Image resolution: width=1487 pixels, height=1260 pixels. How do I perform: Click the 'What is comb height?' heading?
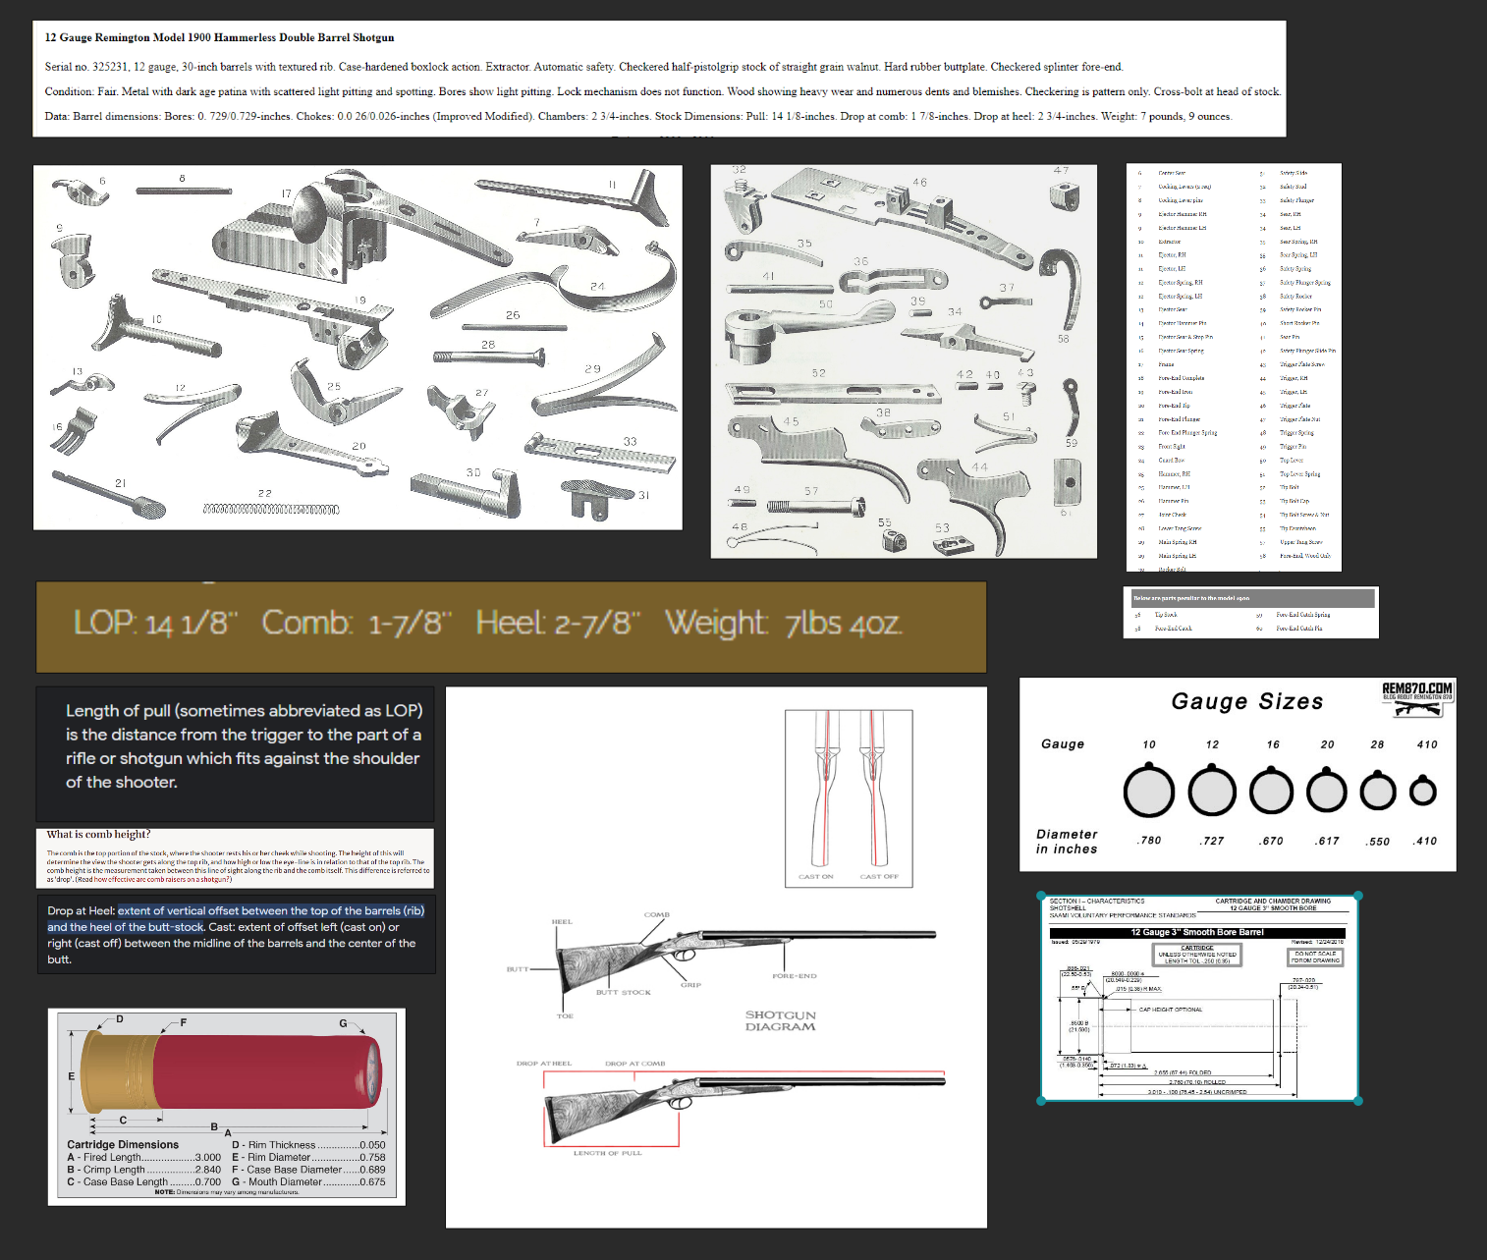[x=98, y=834]
